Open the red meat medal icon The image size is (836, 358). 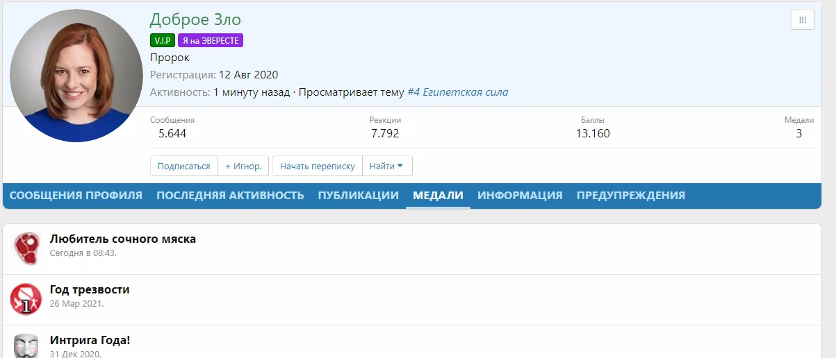click(26, 248)
